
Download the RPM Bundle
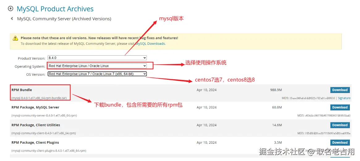340,90
